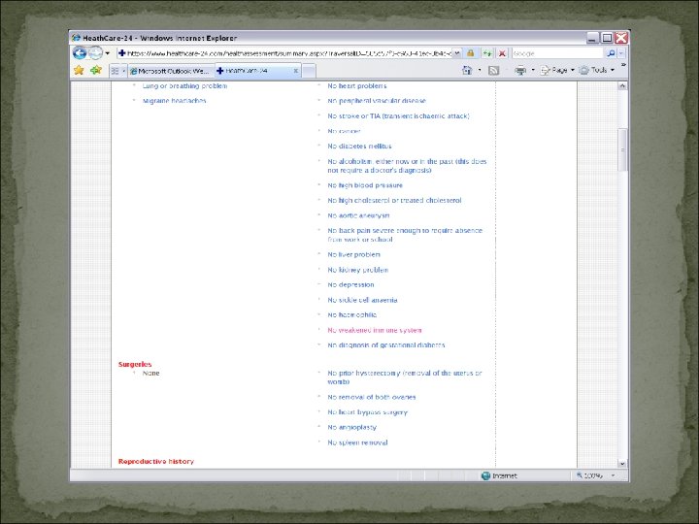Click the No heart bypass surgery link
The image size is (699, 524).
[367, 412]
